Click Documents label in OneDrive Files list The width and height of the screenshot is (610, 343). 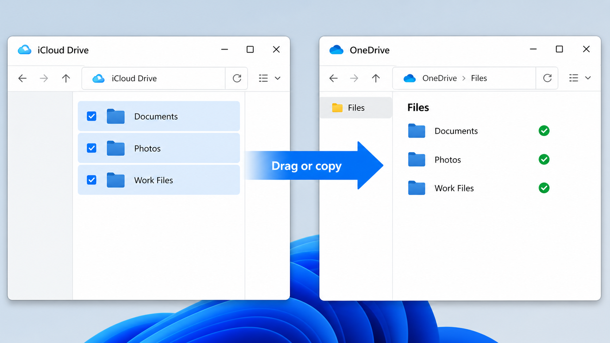tap(456, 131)
